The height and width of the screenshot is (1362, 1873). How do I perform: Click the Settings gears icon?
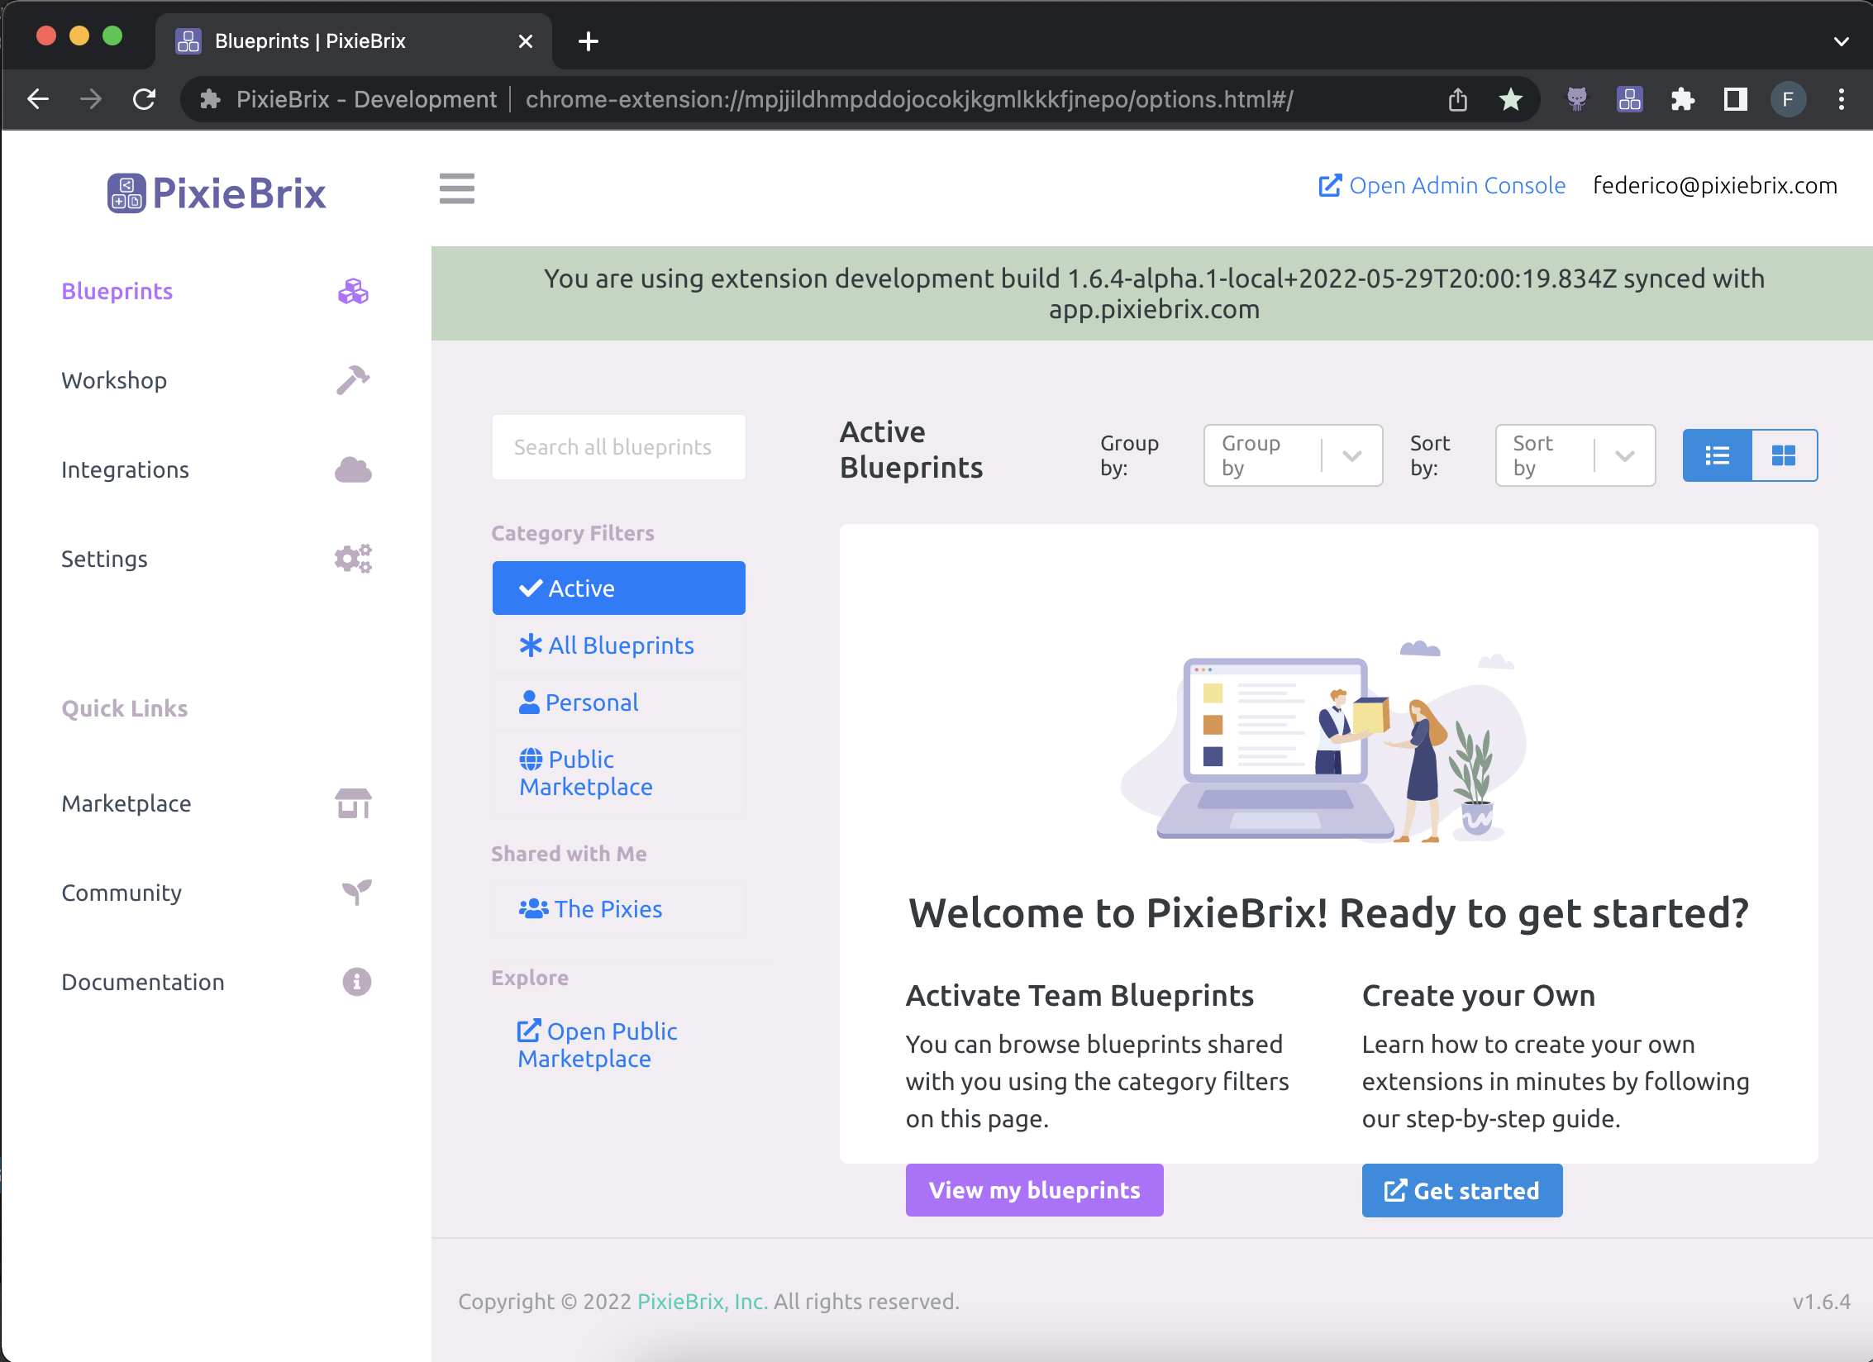tap(353, 559)
